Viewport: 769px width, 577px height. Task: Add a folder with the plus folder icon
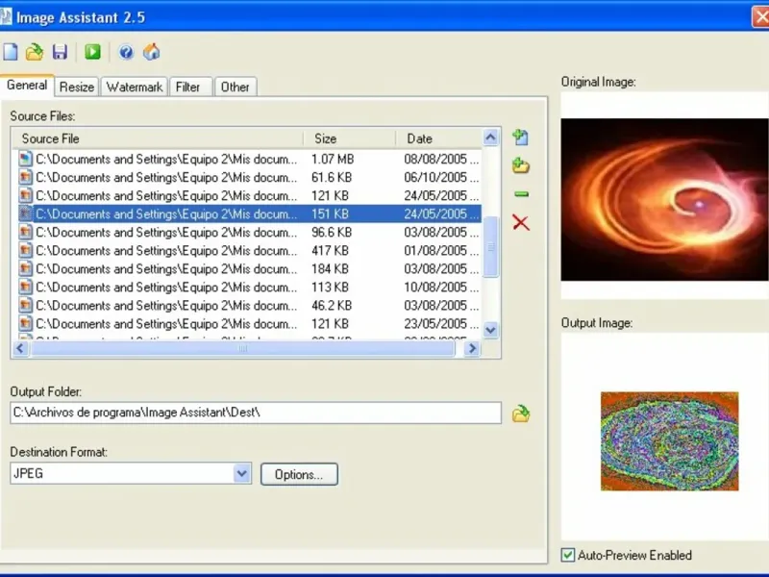[x=521, y=165]
